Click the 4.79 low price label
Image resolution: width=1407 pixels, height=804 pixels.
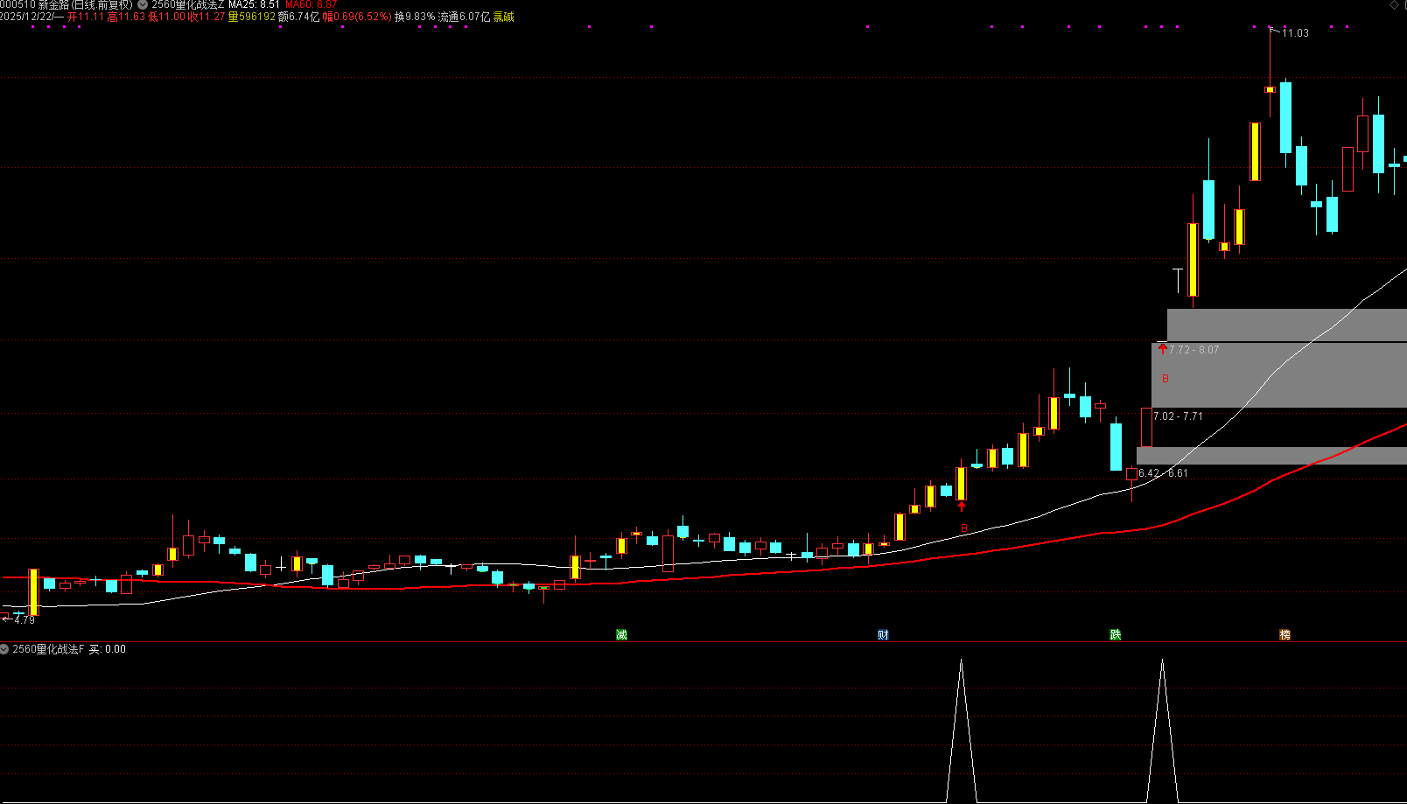coord(24,620)
